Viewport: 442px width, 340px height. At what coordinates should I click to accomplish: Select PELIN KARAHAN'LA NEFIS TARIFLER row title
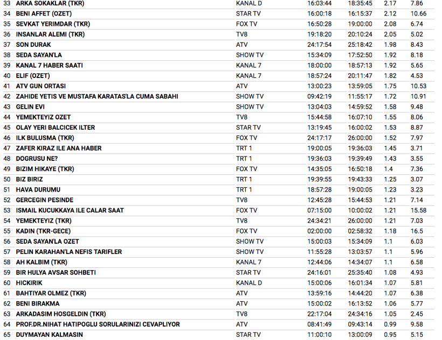tap(69, 252)
